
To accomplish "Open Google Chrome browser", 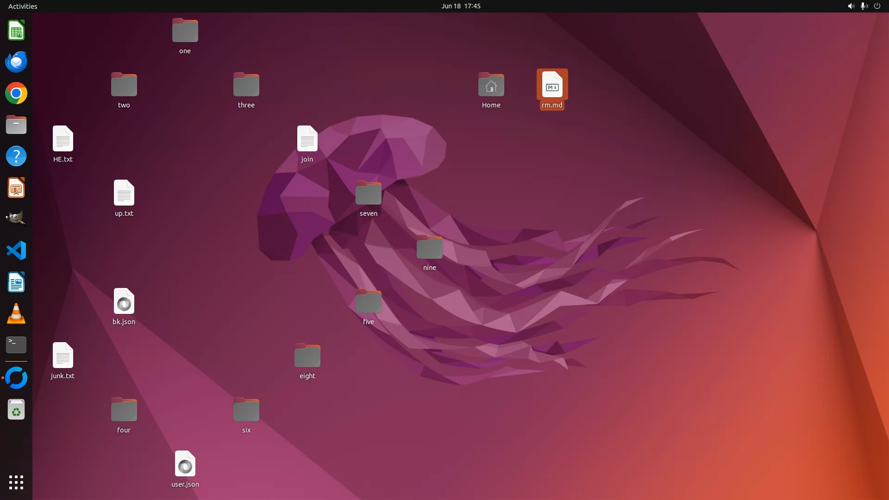I will (x=16, y=94).
